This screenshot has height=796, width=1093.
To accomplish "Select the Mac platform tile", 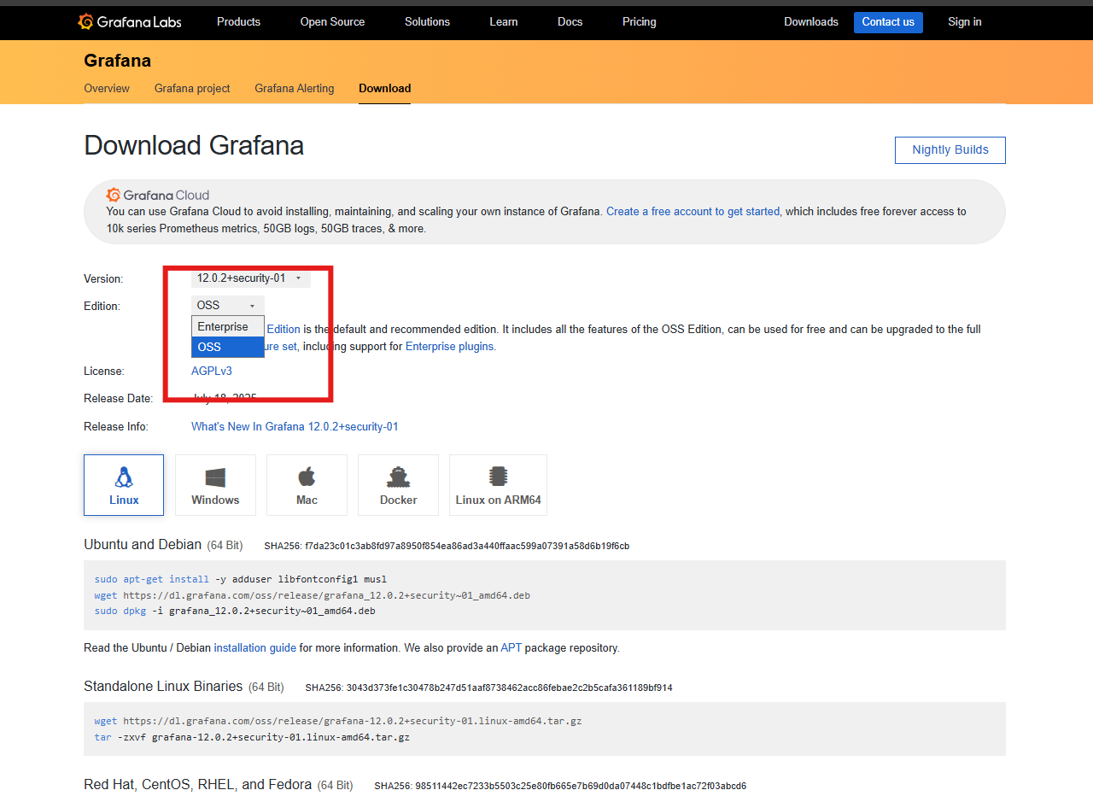I will tap(307, 485).
